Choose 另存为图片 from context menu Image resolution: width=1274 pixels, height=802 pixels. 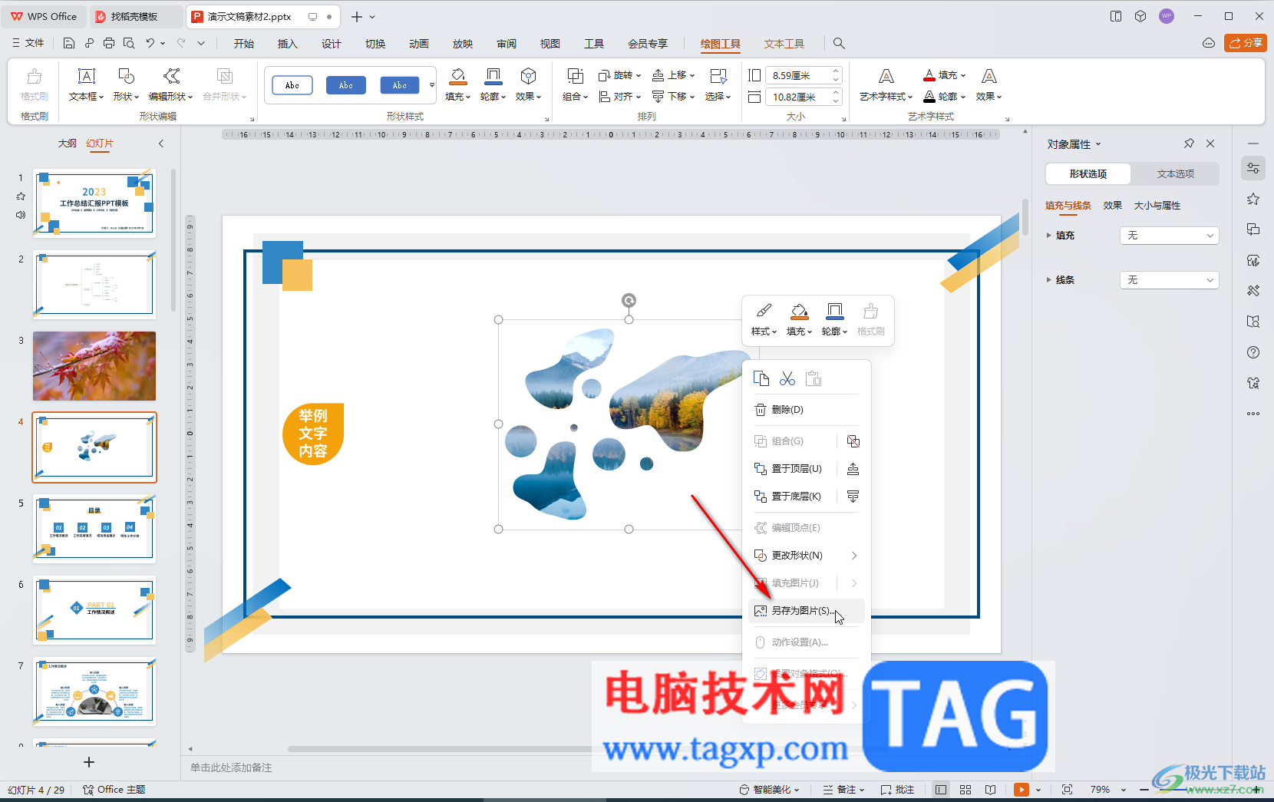click(806, 611)
